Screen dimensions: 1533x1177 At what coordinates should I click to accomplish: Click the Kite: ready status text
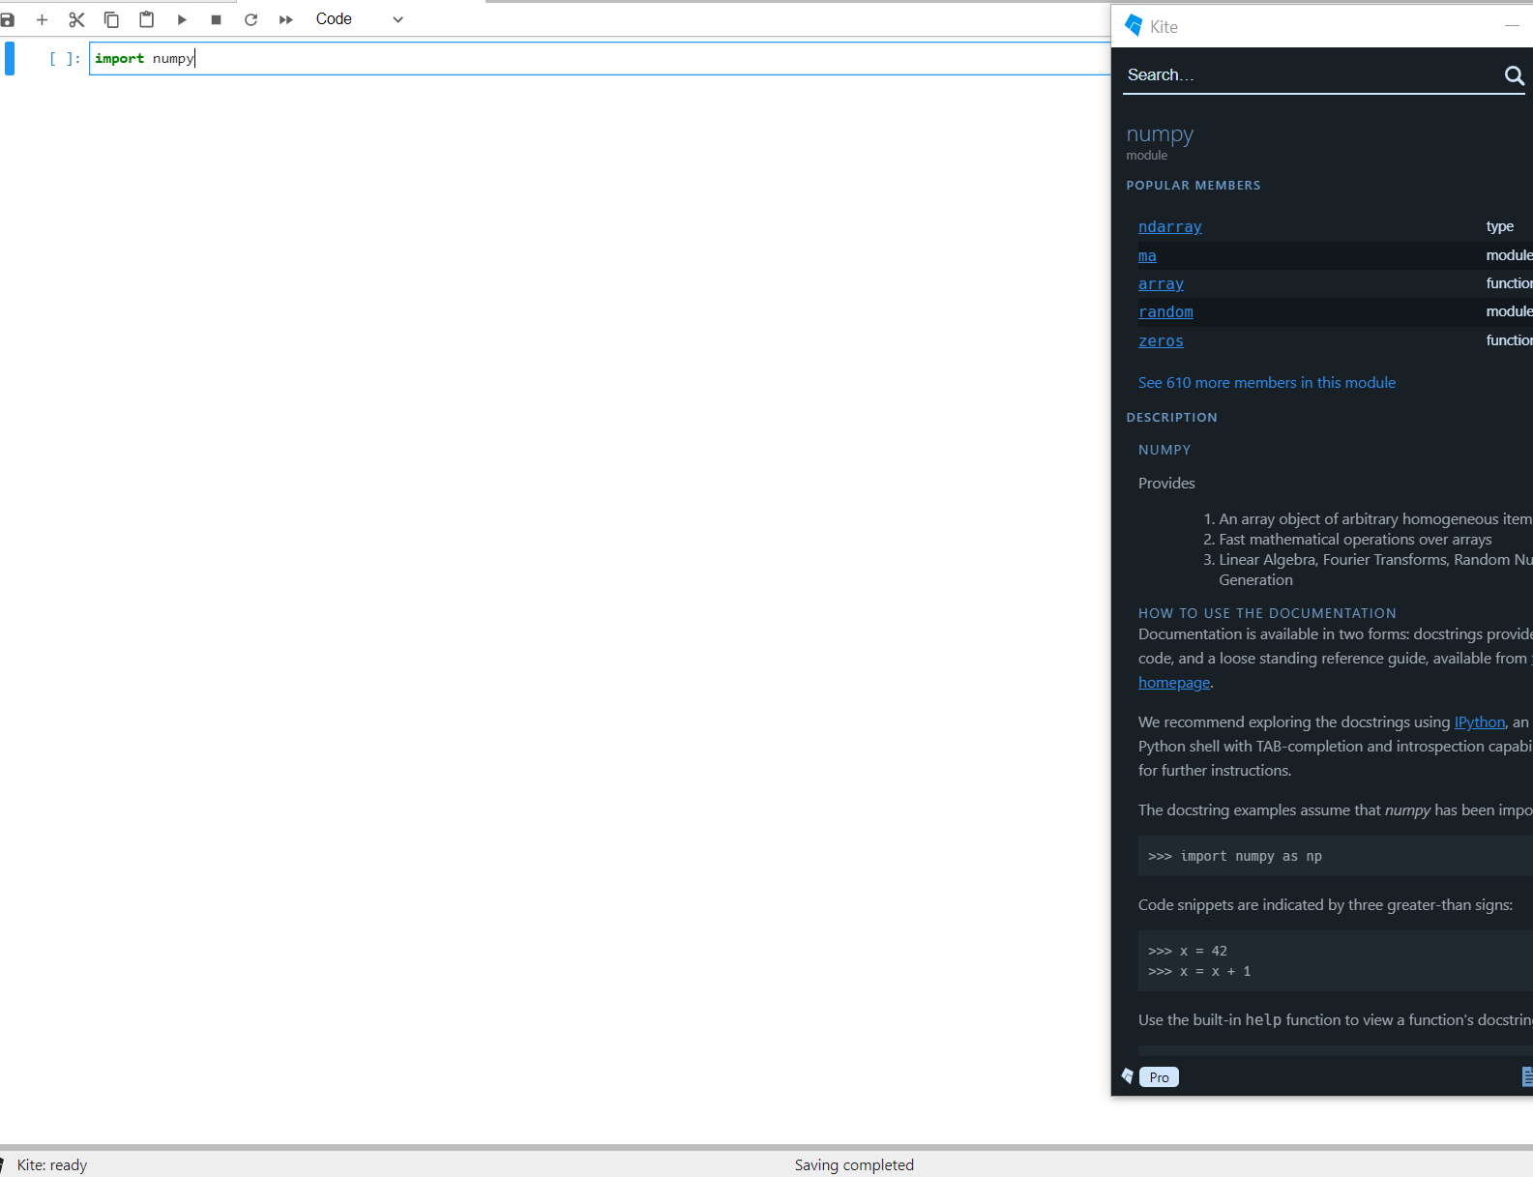pos(52,1164)
